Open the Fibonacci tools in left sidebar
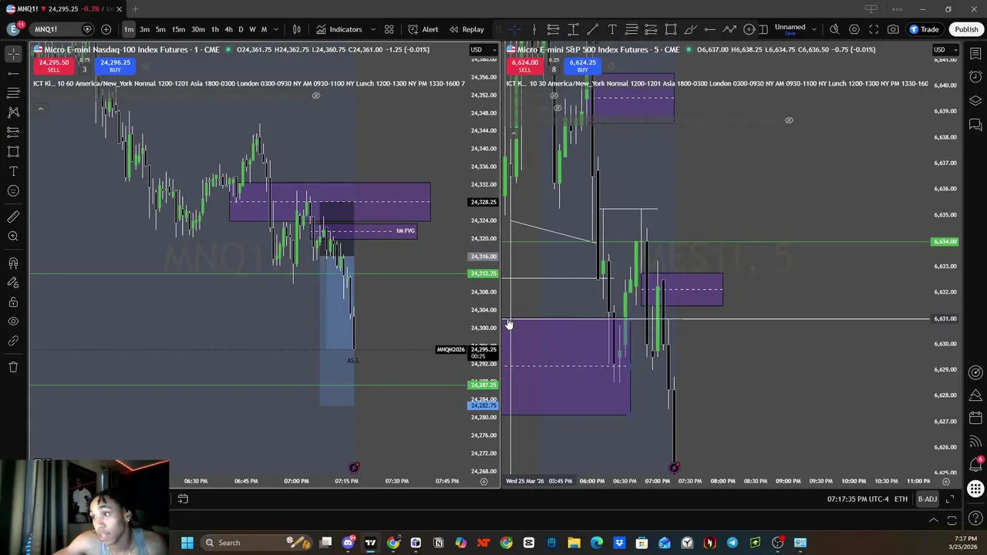Viewport: 987px width, 555px height. 13,92
